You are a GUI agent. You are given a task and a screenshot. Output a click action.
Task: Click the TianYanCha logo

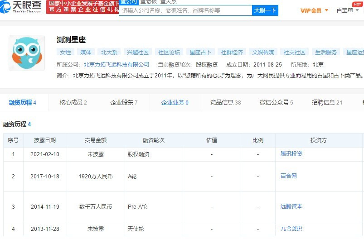pyautogui.click(x=21, y=6)
